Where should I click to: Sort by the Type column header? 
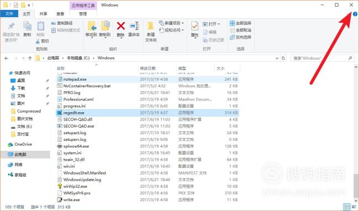(182, 68)
